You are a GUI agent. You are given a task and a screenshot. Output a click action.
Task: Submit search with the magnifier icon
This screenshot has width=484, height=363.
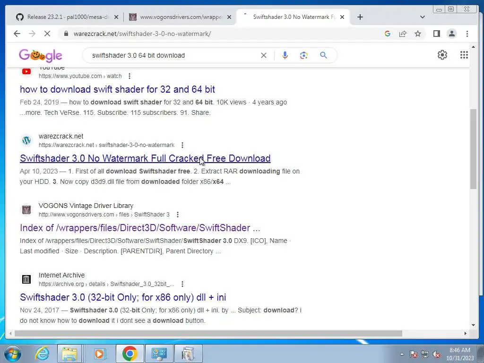[x=323, y=55]
